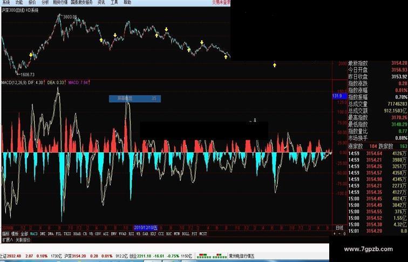Viewport: 408px width, 262px height.
Task: Open the 功能 menu
Action: coord(19,2)
